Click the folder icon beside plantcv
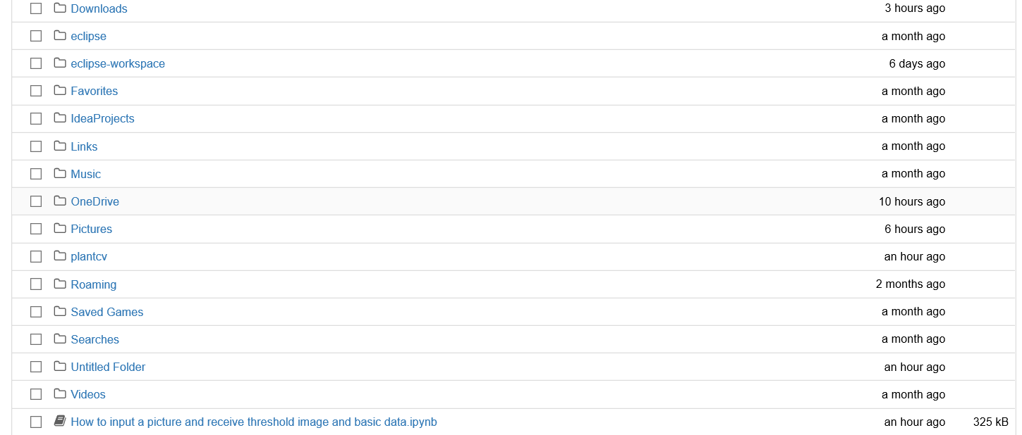The width and height of the screenshot is (1022, 435). pyautogui.click(x=59, y=256)
